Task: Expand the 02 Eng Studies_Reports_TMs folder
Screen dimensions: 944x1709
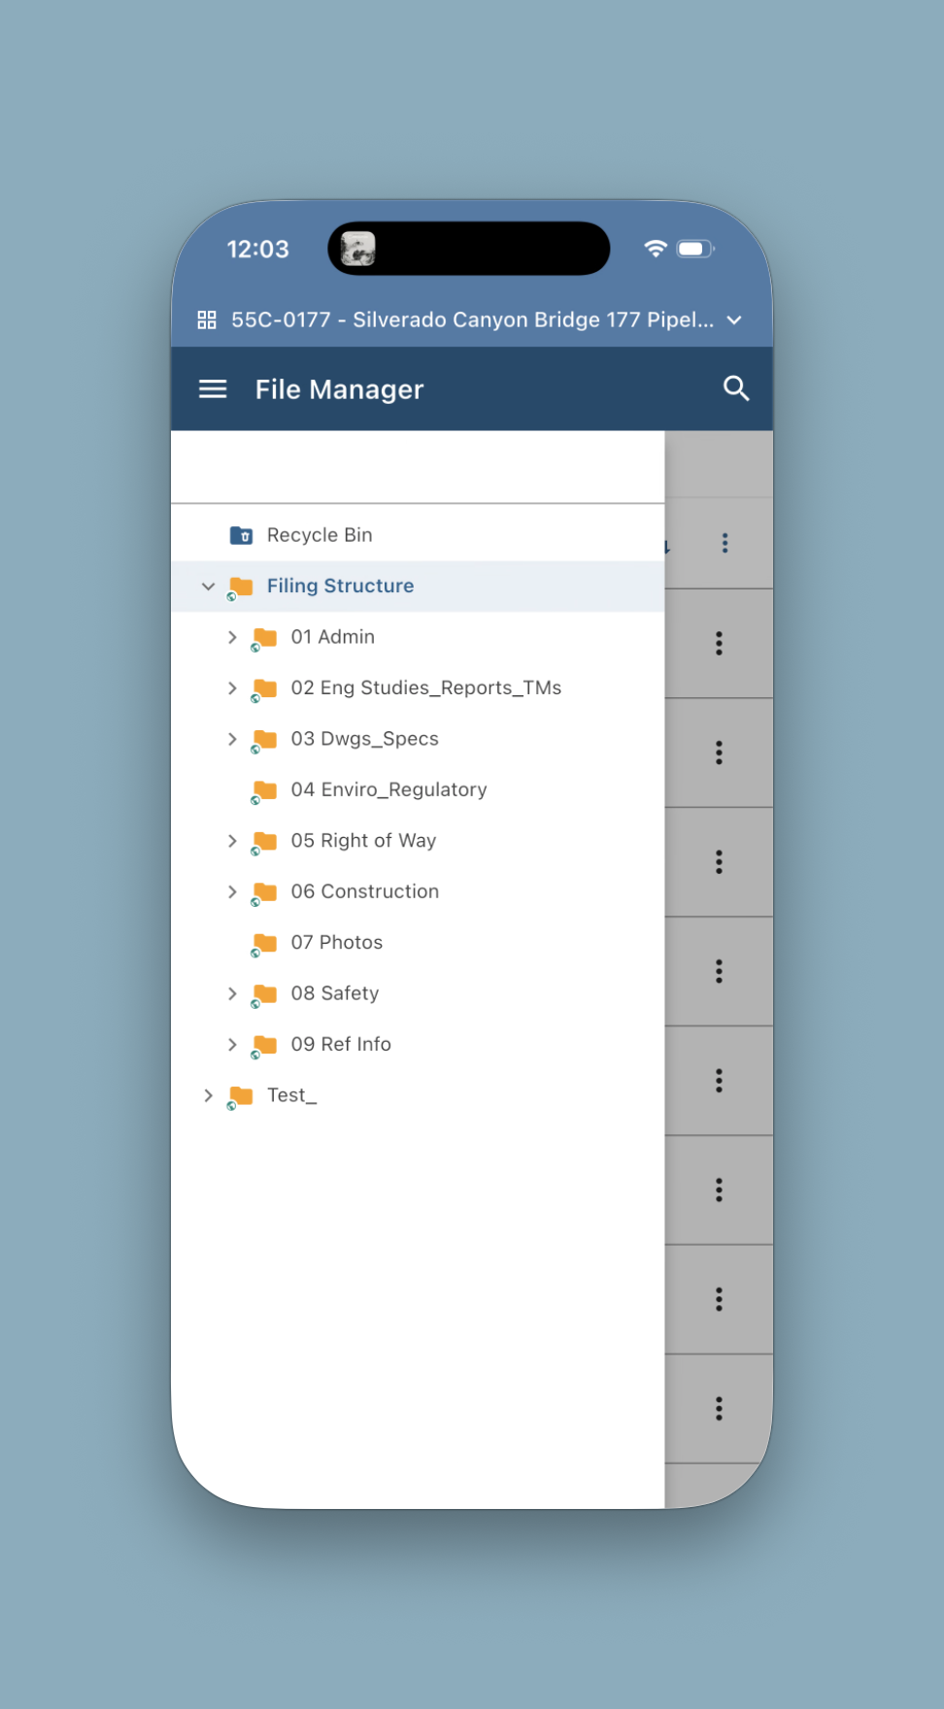Action: (x=232, y=688)
